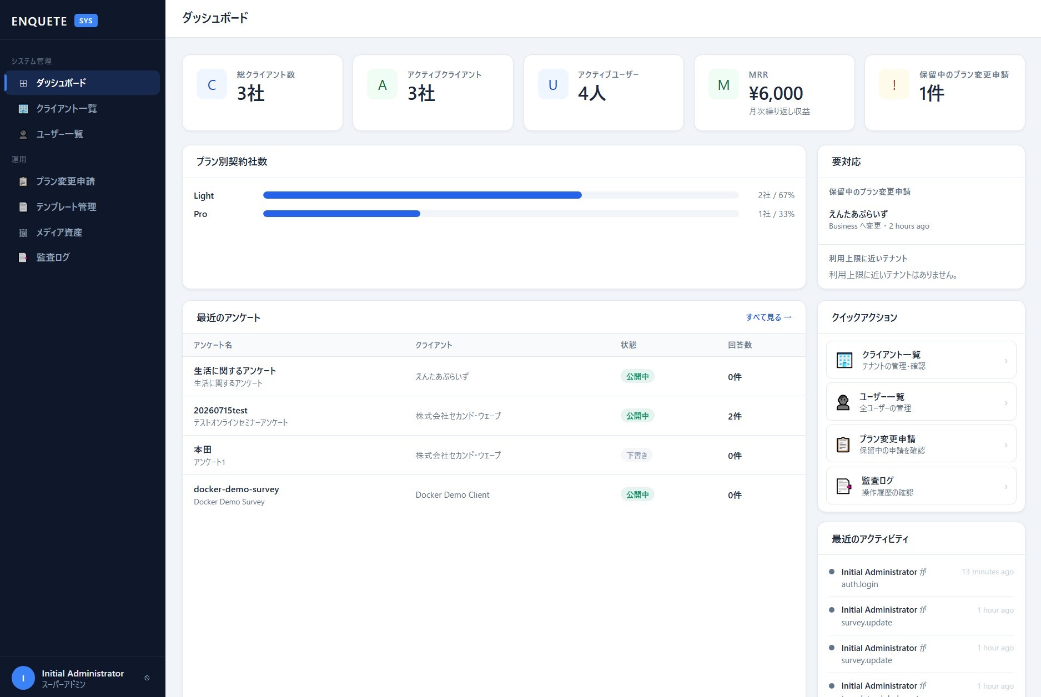1041x697 pixels.
Task: Click the クライアント一覧 building icon in sidebar
Action: click(23, 109)
